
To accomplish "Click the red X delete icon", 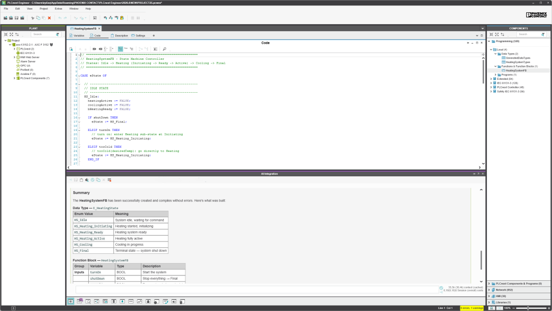I will pyautogui.click(x=49, y=18).
